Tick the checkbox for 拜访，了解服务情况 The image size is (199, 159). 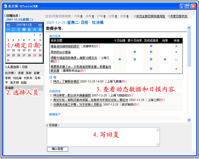[x=51, y=81]
